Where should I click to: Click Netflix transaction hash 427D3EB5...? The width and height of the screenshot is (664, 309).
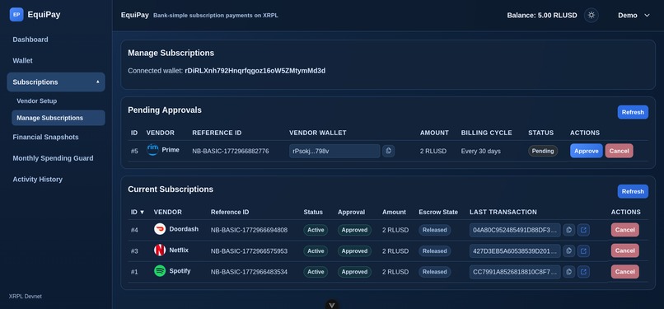pyautogui.click(x=515, y=251)
